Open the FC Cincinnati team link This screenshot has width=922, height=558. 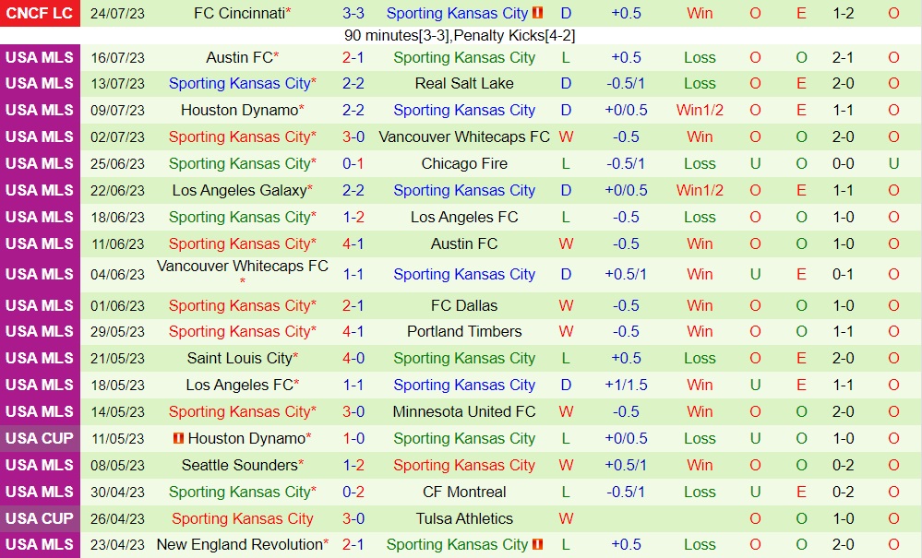(x=239, y=13)
